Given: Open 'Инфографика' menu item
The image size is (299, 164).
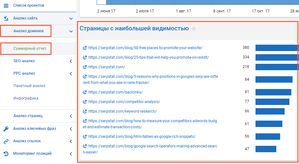Looking at the screenshot, I should 26,98.
